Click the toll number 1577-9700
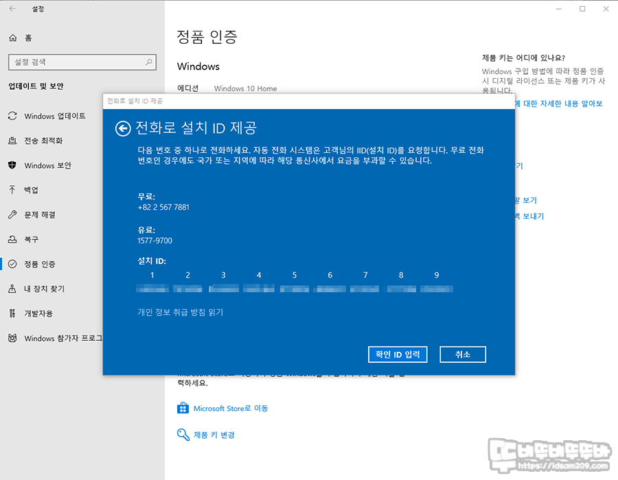This screenshot has height=480, width=618. pos(154,241)
